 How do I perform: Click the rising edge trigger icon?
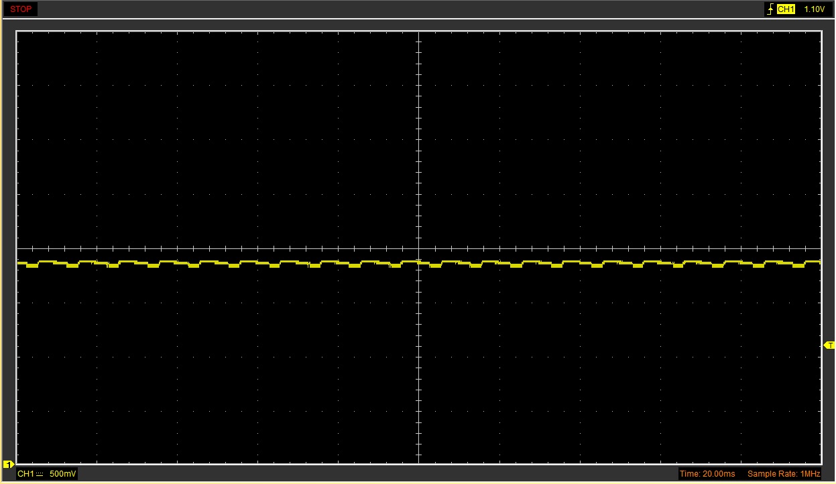(770, 9)
